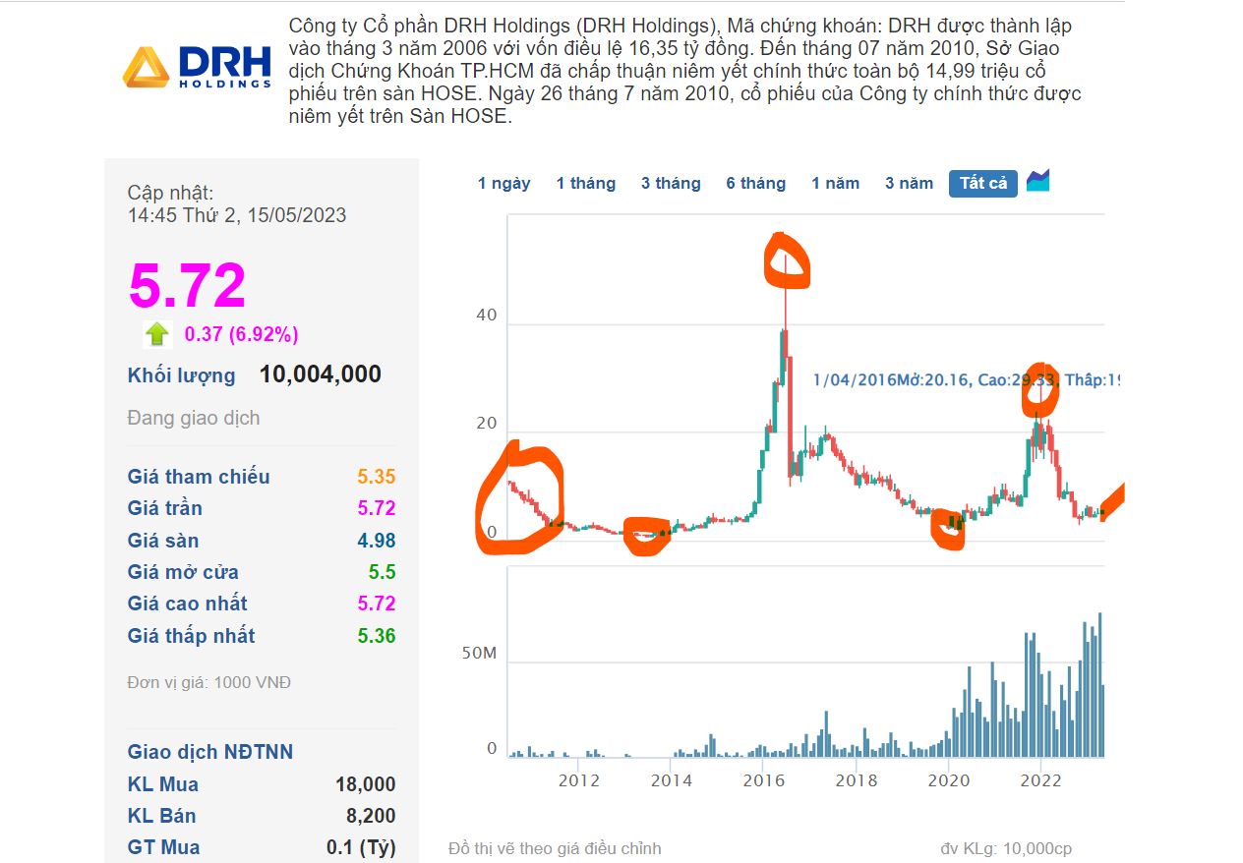Show the '1 năm' chart range
Screen dimensions: 1243x863
[x=836, y=184]
